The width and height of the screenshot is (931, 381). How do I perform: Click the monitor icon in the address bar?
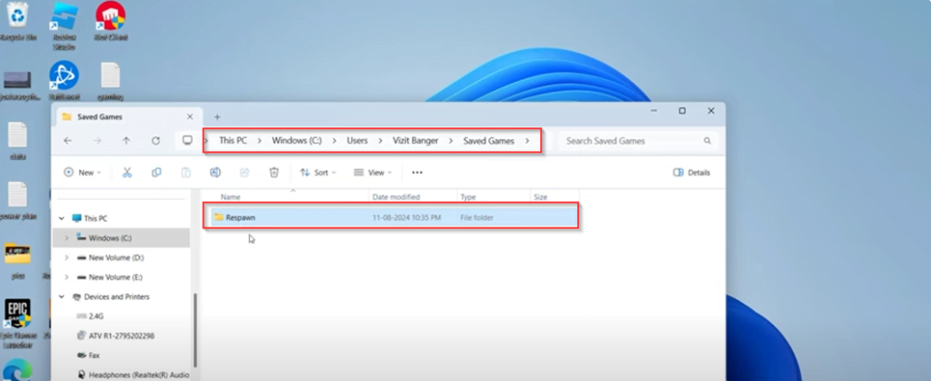(187, 141)
